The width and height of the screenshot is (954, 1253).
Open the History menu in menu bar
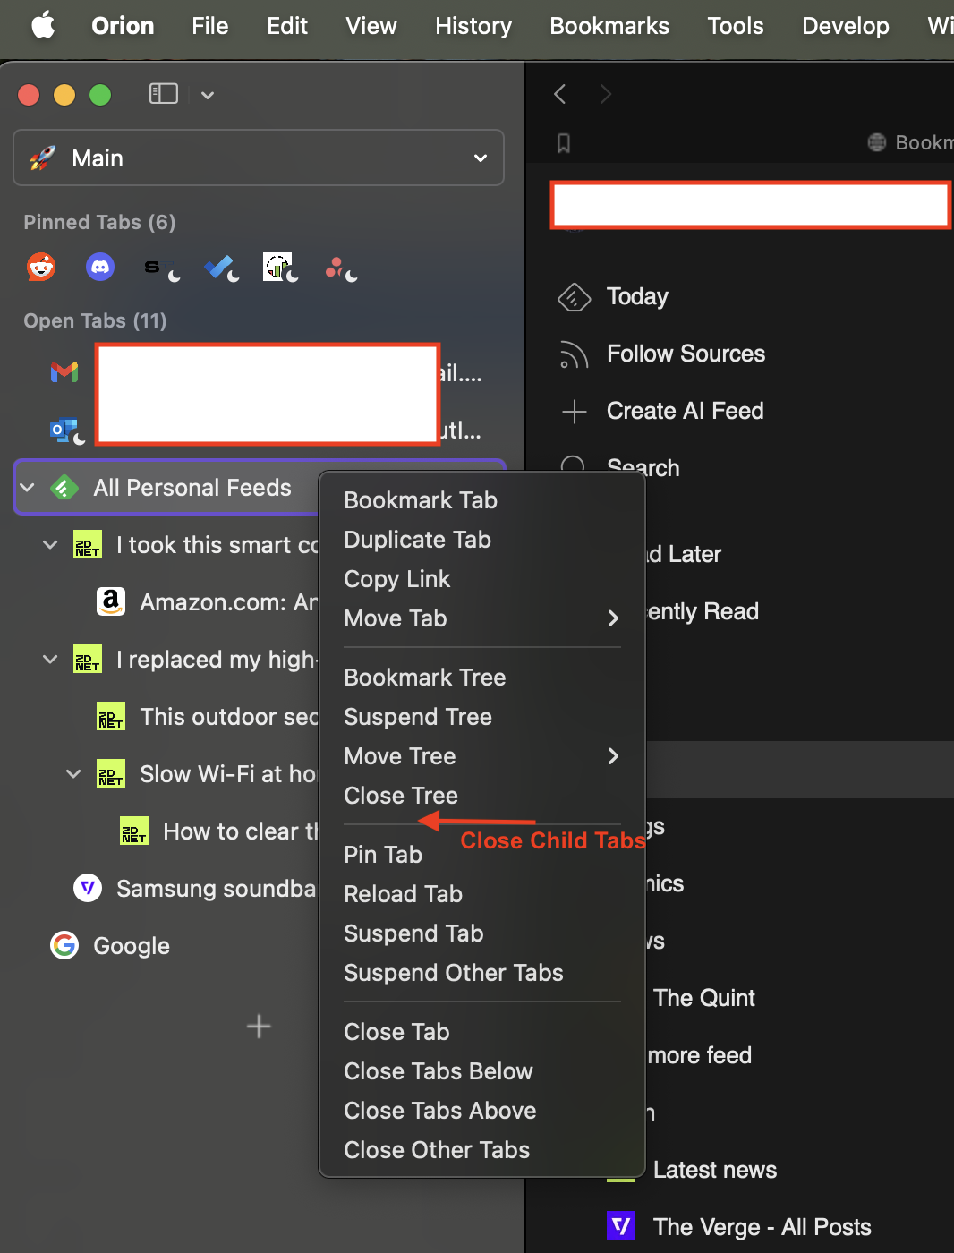pos(473,26)
